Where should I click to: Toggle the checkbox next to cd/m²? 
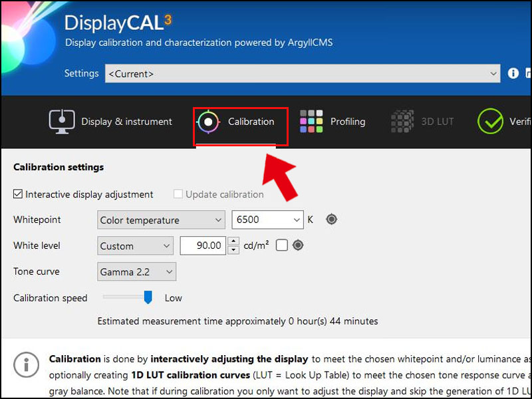pyautogui.click(x=281, y=245)
